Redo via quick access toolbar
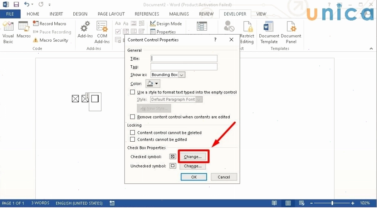The height and width of the screenshot is (208, 377). [x=41, y=4]
